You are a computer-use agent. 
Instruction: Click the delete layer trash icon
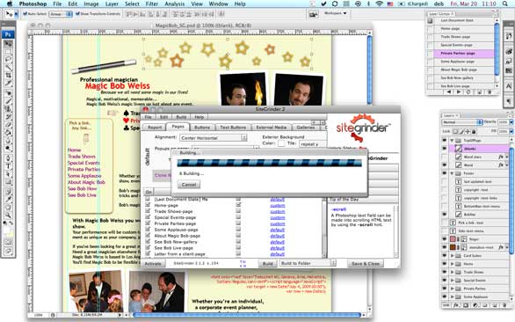coord(504,305)
